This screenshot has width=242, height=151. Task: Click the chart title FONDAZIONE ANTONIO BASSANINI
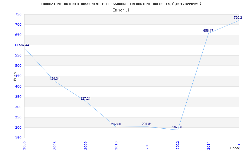(x=121, y=4)
